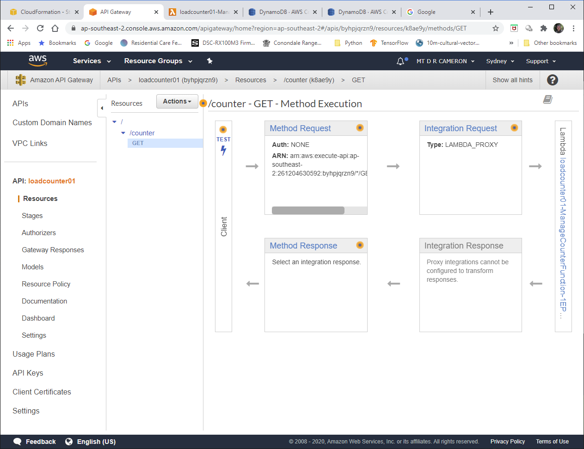Go to browser home icon
The width and height of the screenshot is (584, 449).
pos(55,28)
